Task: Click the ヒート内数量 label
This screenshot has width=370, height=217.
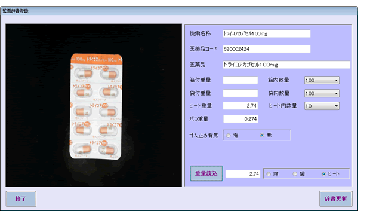Action: click(x=283, y=106)
